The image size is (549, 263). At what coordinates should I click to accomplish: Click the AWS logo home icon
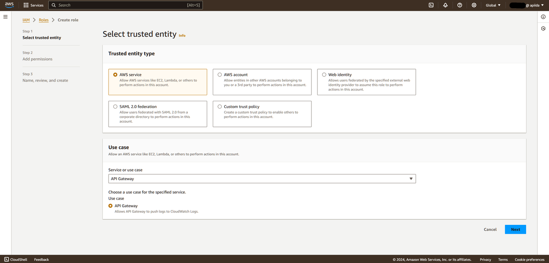(x=9, y=5)
